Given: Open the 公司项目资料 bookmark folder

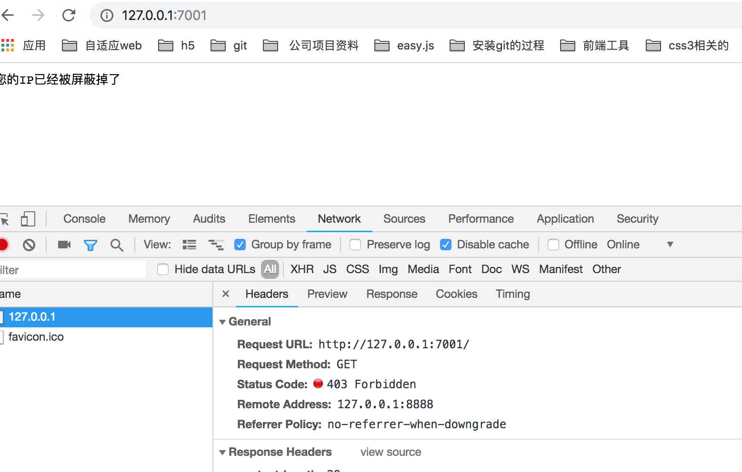Looking at the screenshot, I should pos(311,46).
